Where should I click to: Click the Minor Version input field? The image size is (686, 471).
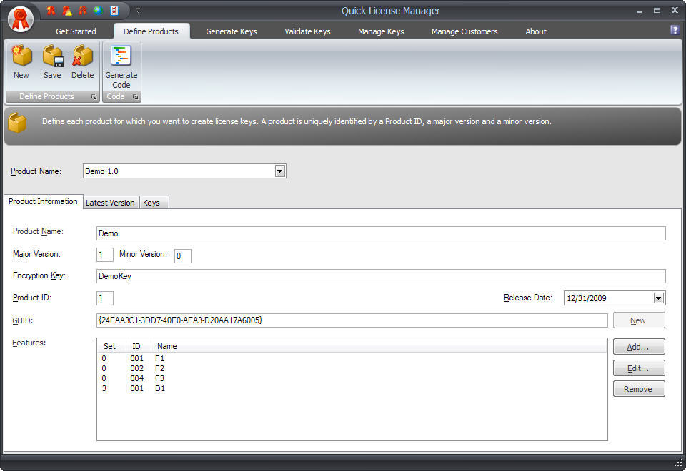(183, 256)
